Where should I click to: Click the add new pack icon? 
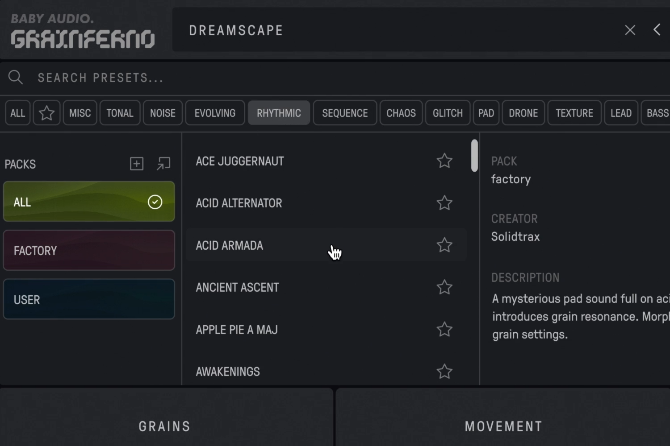[x=137, y=164]
